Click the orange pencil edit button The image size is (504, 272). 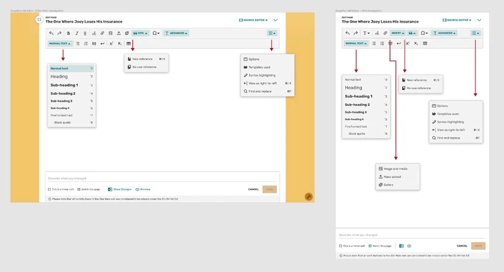point(308,197)
